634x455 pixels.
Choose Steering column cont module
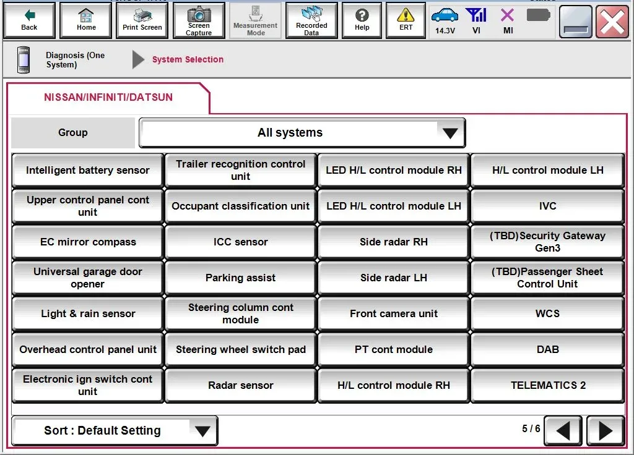241,313
